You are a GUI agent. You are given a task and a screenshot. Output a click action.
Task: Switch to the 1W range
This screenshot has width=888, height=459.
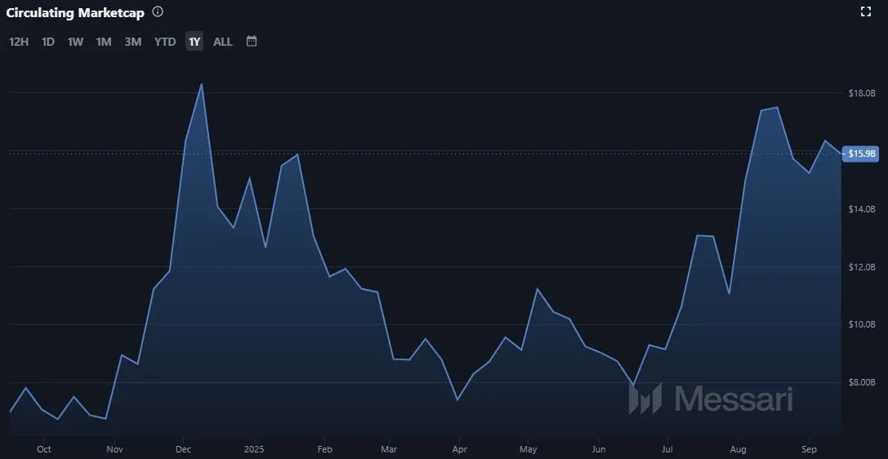click(75, 42)
